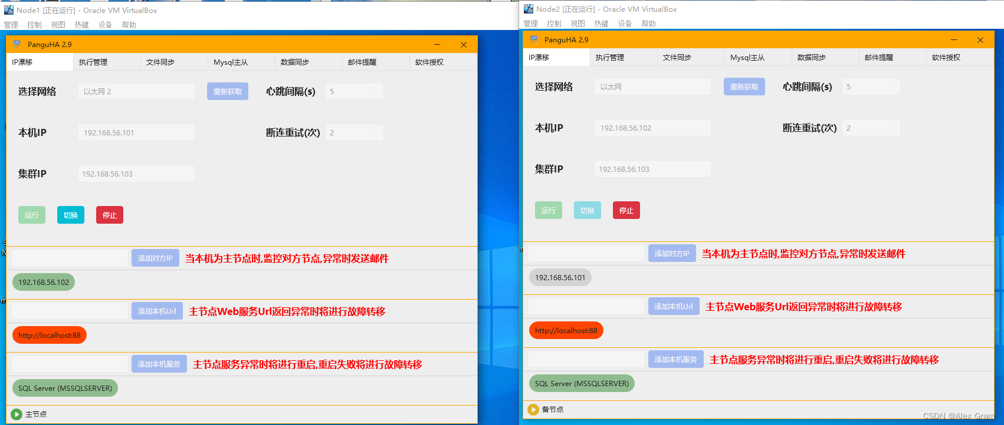
Task: Click the red 停止 button in Node1
Action: (110, 215)
